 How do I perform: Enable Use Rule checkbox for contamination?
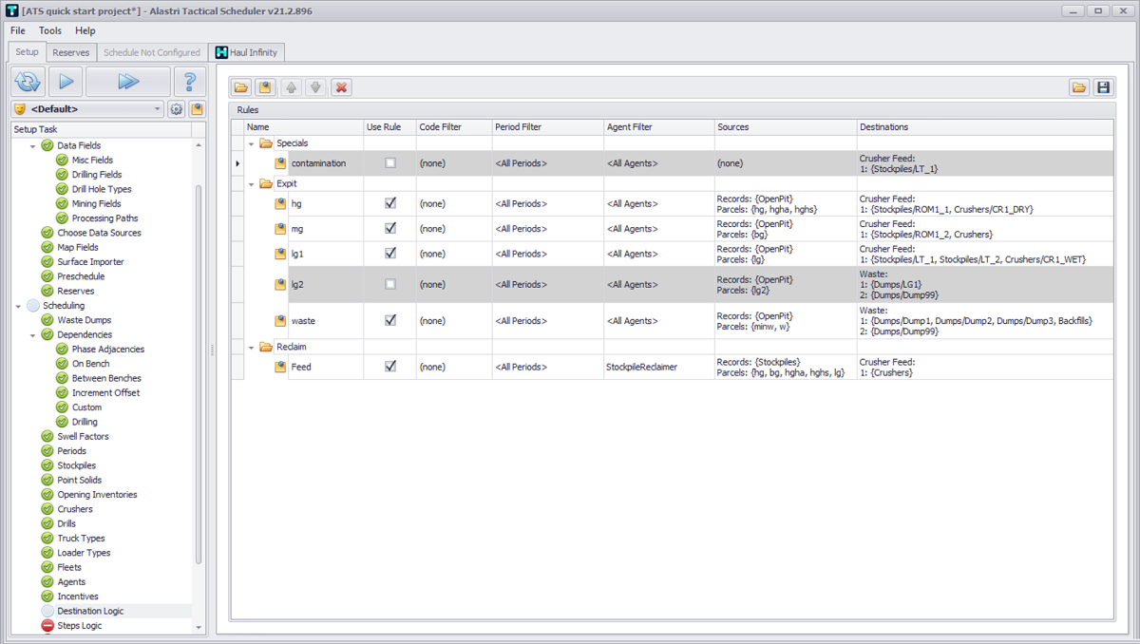pos(390,163)
